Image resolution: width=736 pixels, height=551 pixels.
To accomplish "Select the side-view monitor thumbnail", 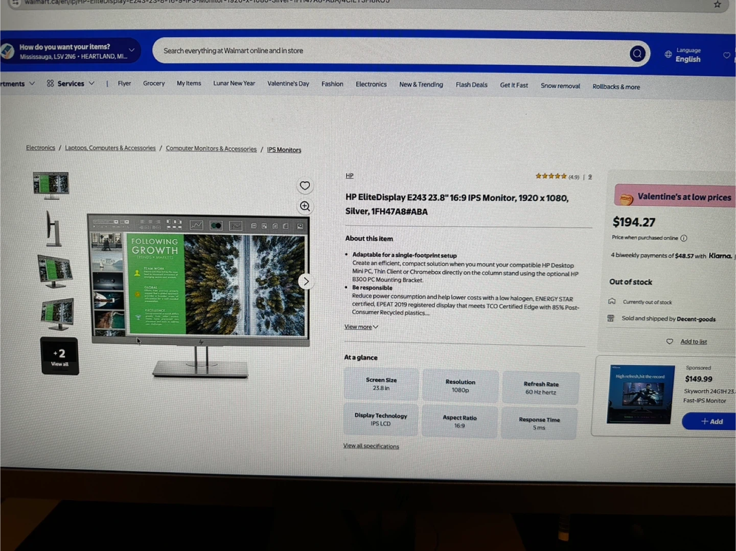I will pos(53,228).
